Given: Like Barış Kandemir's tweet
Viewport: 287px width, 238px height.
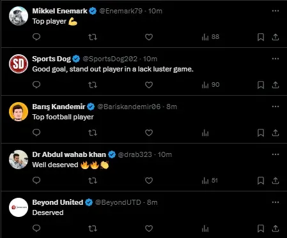Looking at the screenshot, I should point(149,133).
